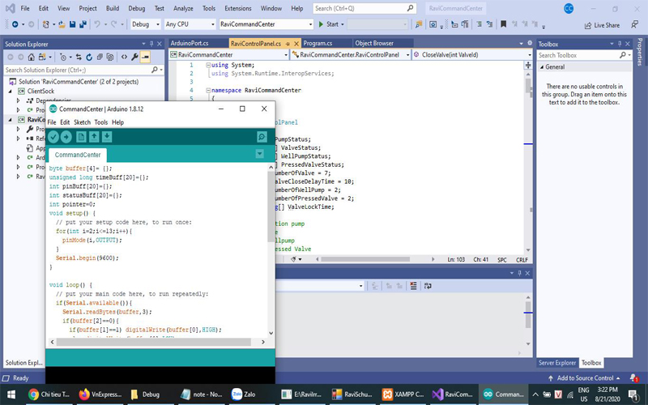Click the Open File folder icon

(62, 24)
